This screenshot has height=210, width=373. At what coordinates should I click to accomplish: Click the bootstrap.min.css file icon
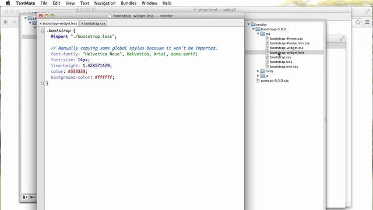click(268, 66)
